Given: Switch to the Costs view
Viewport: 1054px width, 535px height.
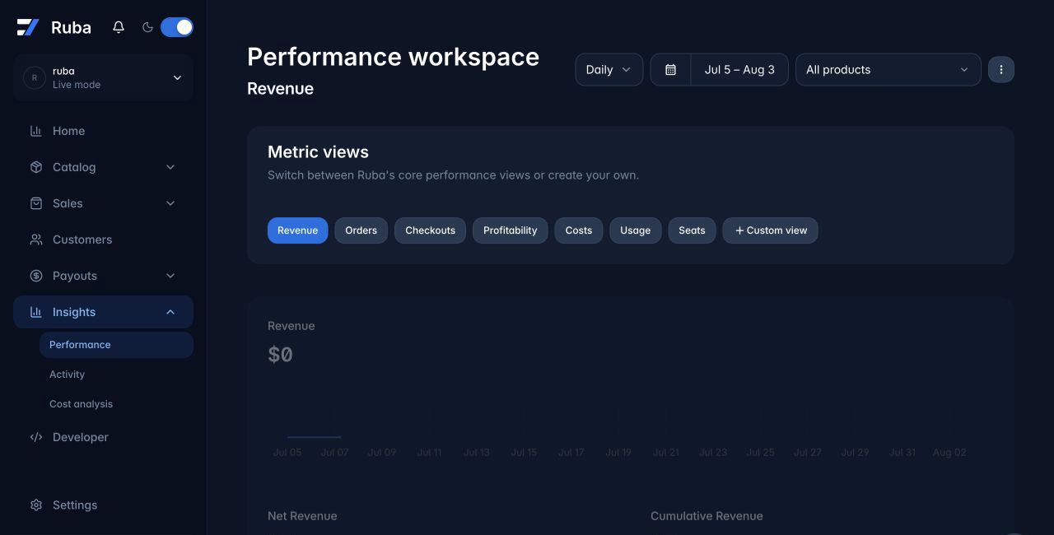Looking at the screenshot, I should tap(579, 230).
